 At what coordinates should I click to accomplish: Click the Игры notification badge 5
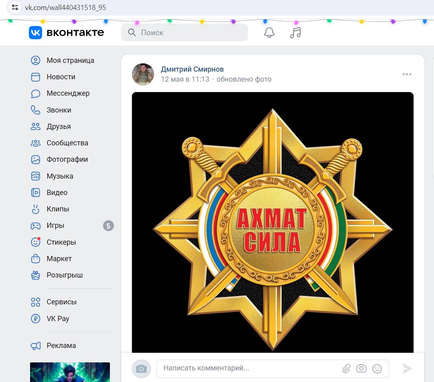108,226
